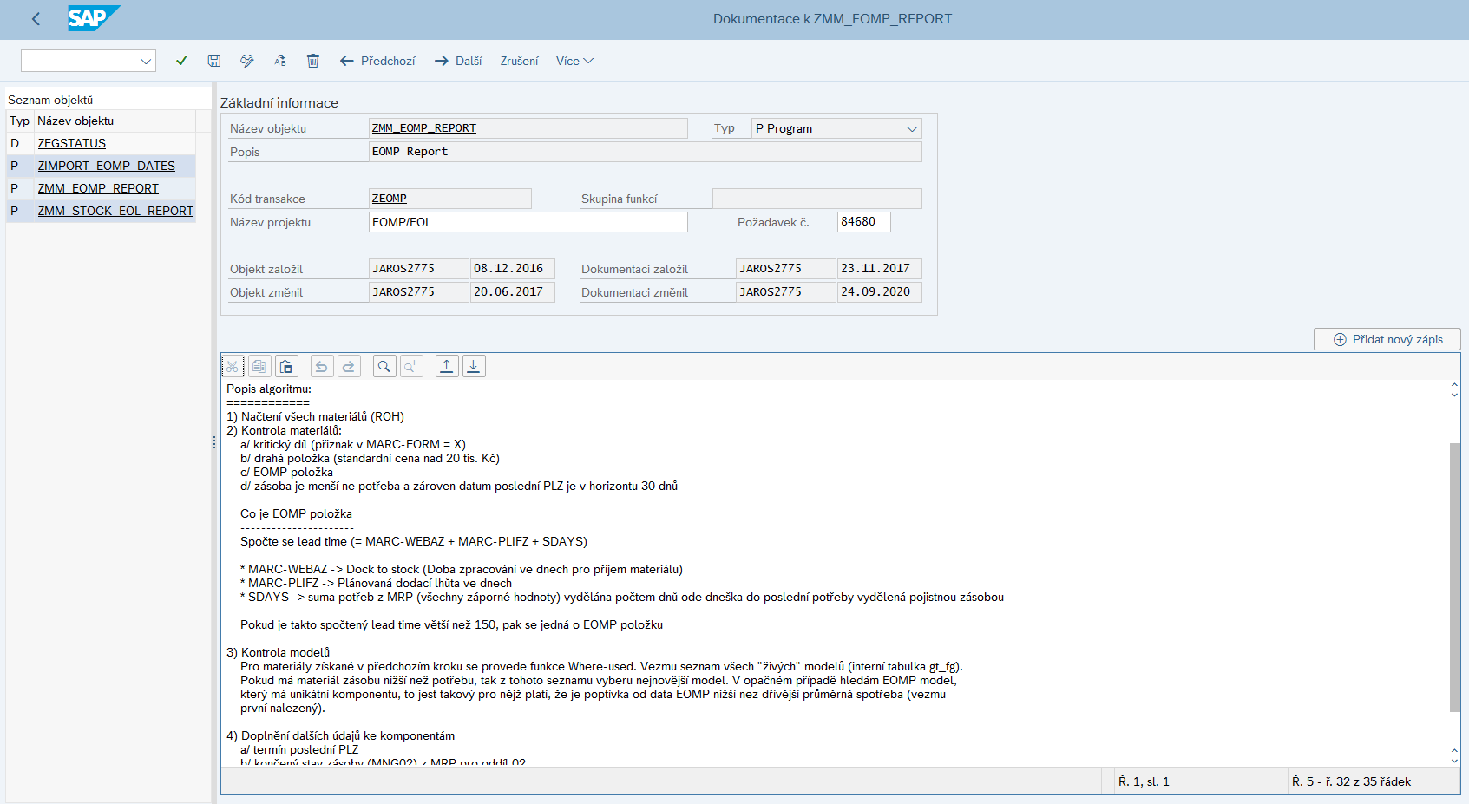Go to Další (next) entry
The width and height of the screenshot is (1469, 804).
pos(458,61)
